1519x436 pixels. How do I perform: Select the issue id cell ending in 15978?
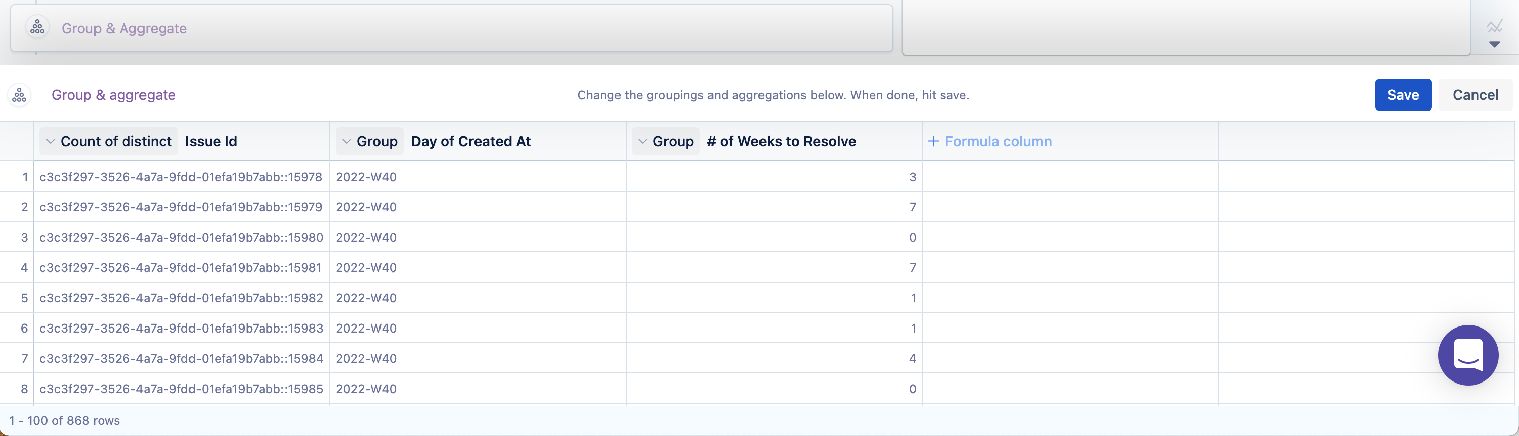(180, 177)
